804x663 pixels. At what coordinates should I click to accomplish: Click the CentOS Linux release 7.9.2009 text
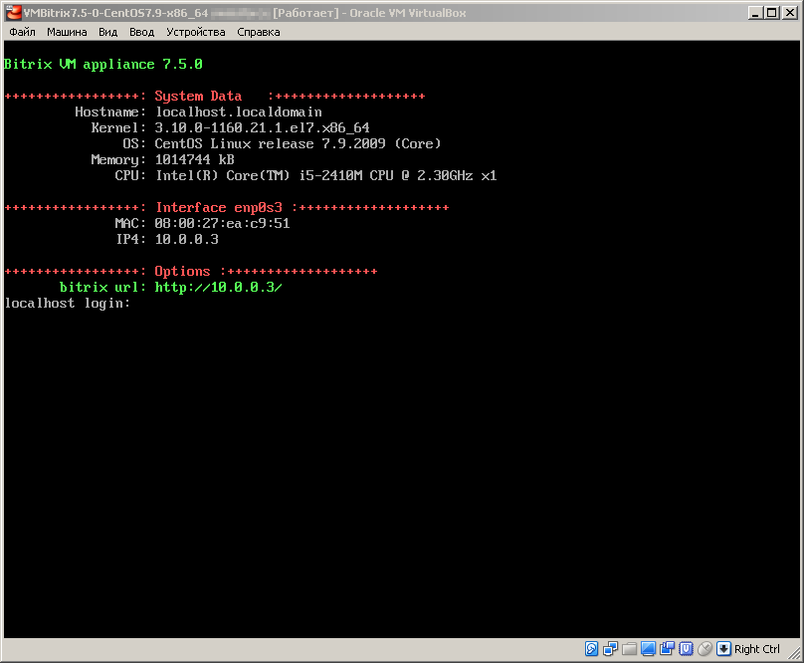pos(298,143)
